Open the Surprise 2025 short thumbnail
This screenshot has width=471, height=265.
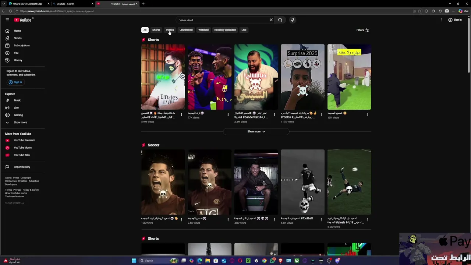[x=302, y=77]
